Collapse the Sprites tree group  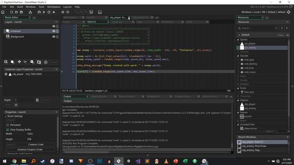coord(238,40)
